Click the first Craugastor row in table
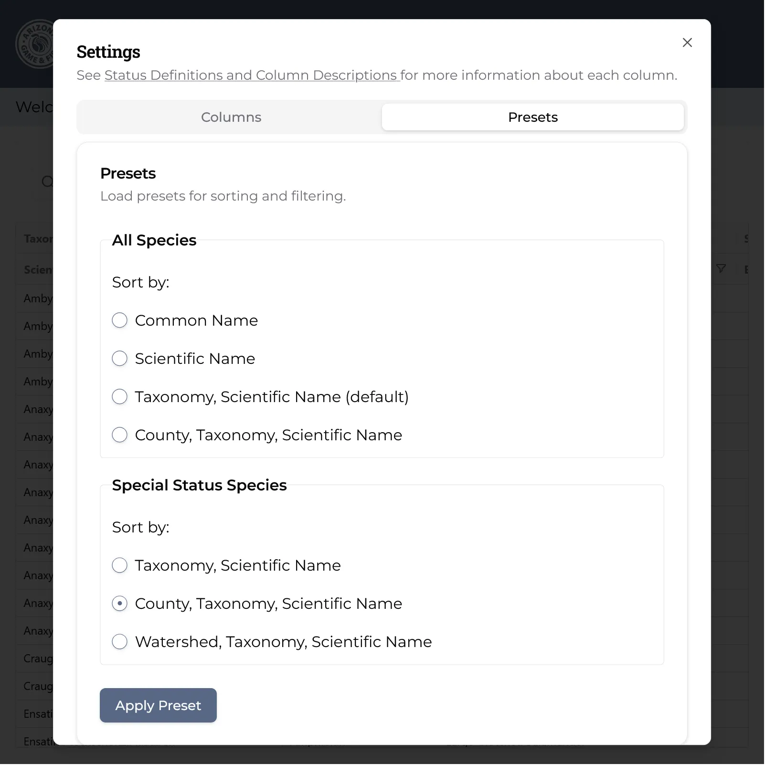 (x=37, y=659)
